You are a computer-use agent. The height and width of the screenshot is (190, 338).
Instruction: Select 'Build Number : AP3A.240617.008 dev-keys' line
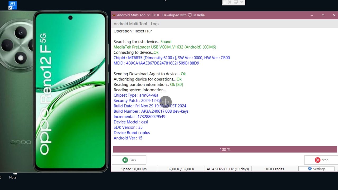click(x=151, y=111)
